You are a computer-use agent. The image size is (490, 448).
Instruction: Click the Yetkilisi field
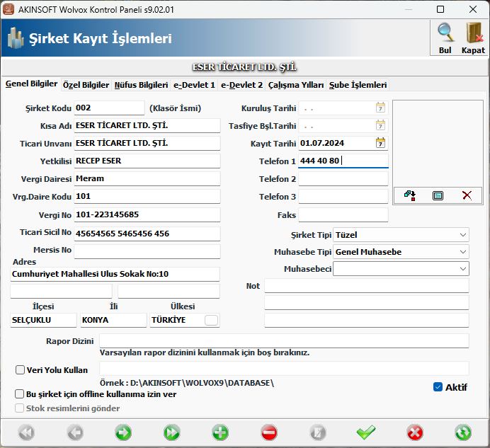point(147,161)
